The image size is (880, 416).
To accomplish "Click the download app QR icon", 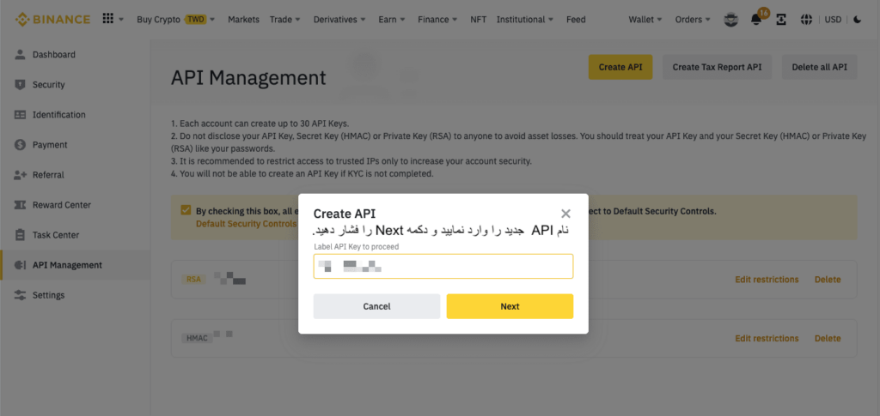I will tap(781, 20).
